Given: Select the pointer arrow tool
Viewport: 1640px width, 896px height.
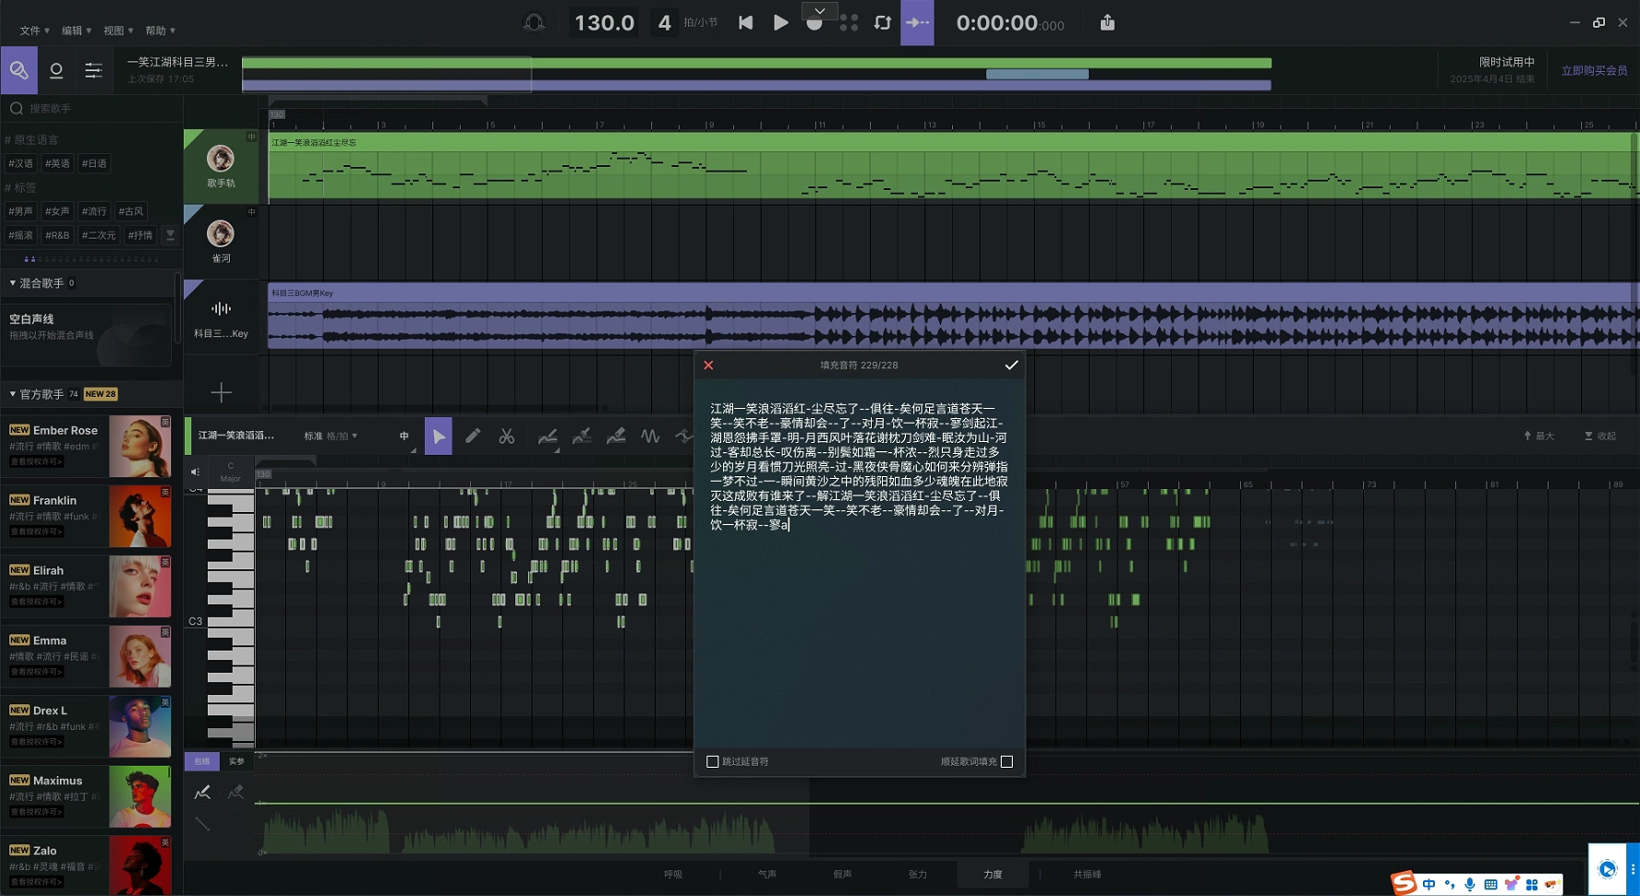Looking at the screenshot, I should click(439, 436).
